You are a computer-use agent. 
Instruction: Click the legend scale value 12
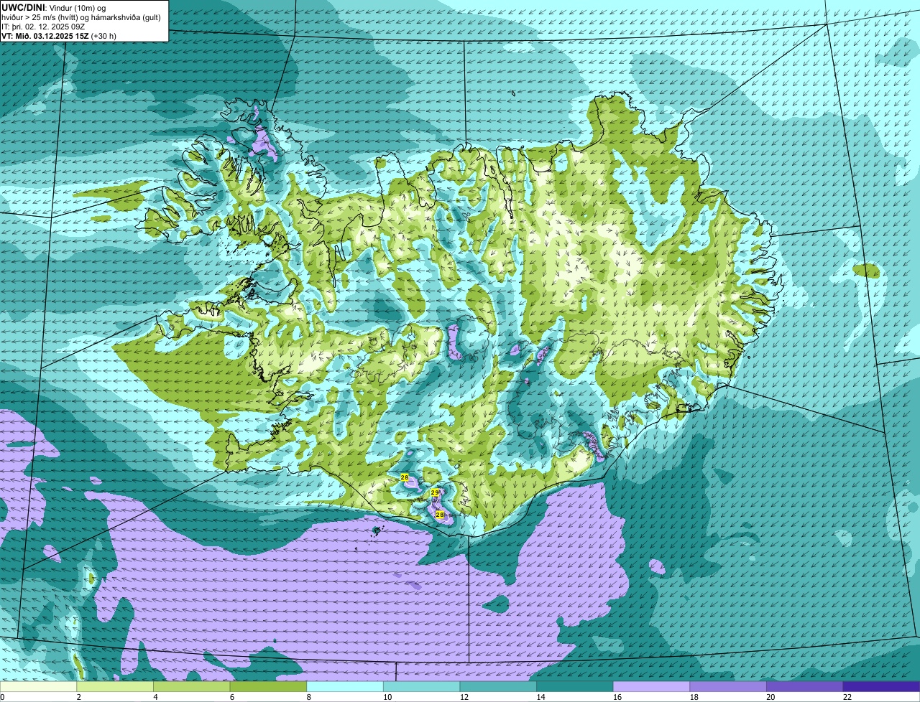[463, 697]
